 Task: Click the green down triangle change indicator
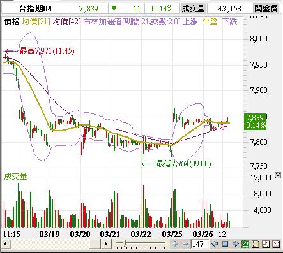coord(114,8)
